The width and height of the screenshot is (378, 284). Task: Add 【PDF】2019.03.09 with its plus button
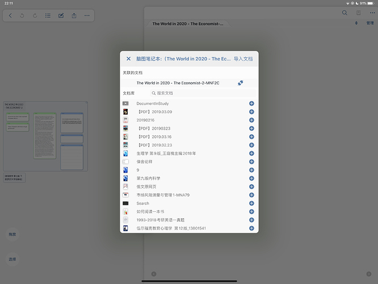click(x=251, y=112)
